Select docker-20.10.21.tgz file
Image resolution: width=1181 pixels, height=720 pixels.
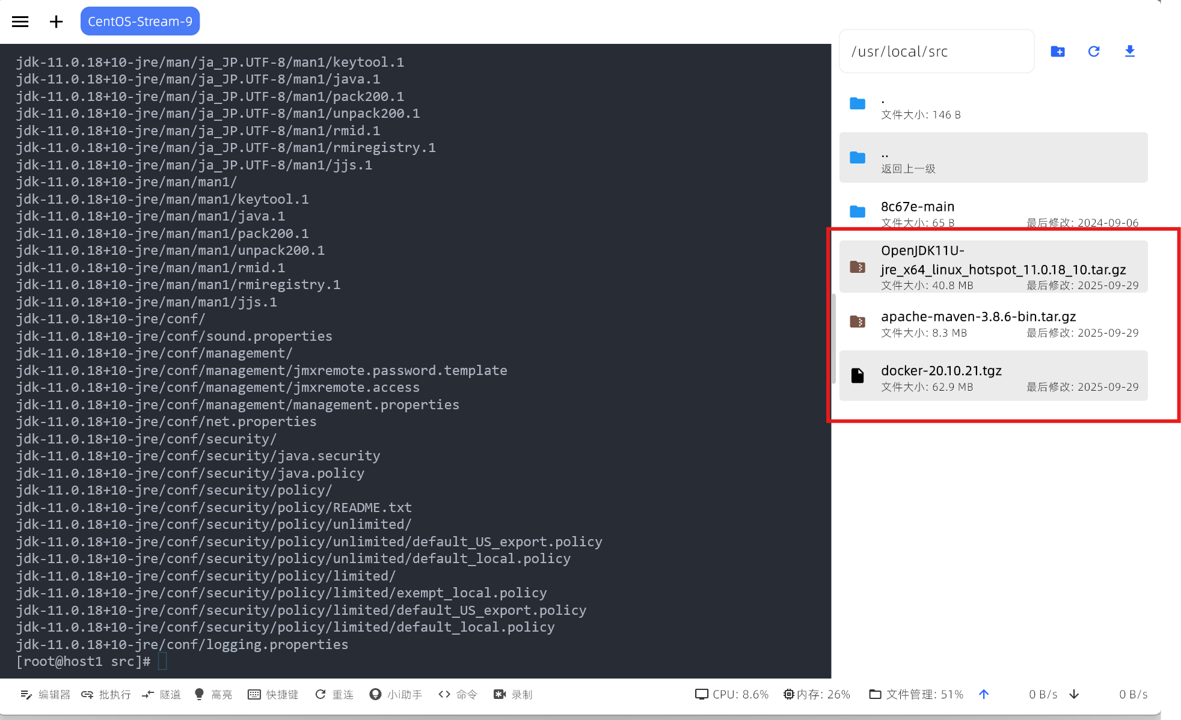coord(993,376)
